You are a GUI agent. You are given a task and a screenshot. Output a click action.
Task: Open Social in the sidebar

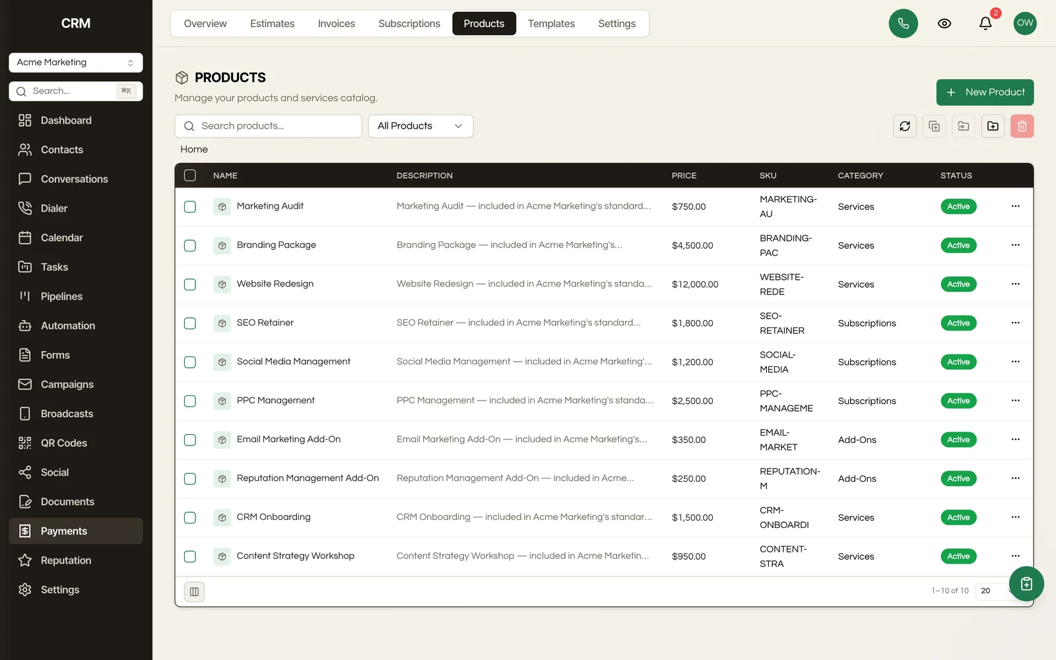pos(76,473)
